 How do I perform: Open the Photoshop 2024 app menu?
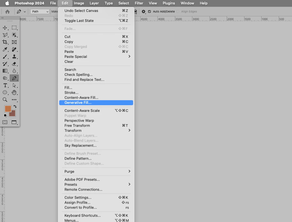click(29, 3)
